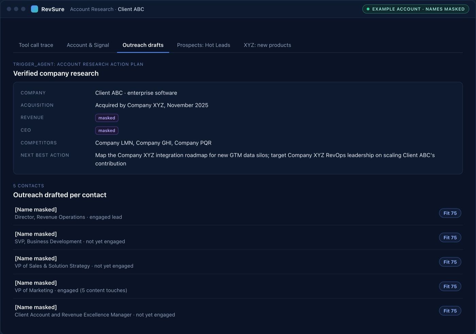Open the VP of Marketing contact row
Screen dimensions: 476x334
pyautogui.click(x=238, y=287)
